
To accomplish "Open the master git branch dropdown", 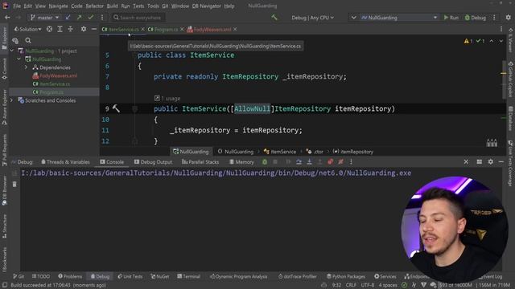I will 45,18.
